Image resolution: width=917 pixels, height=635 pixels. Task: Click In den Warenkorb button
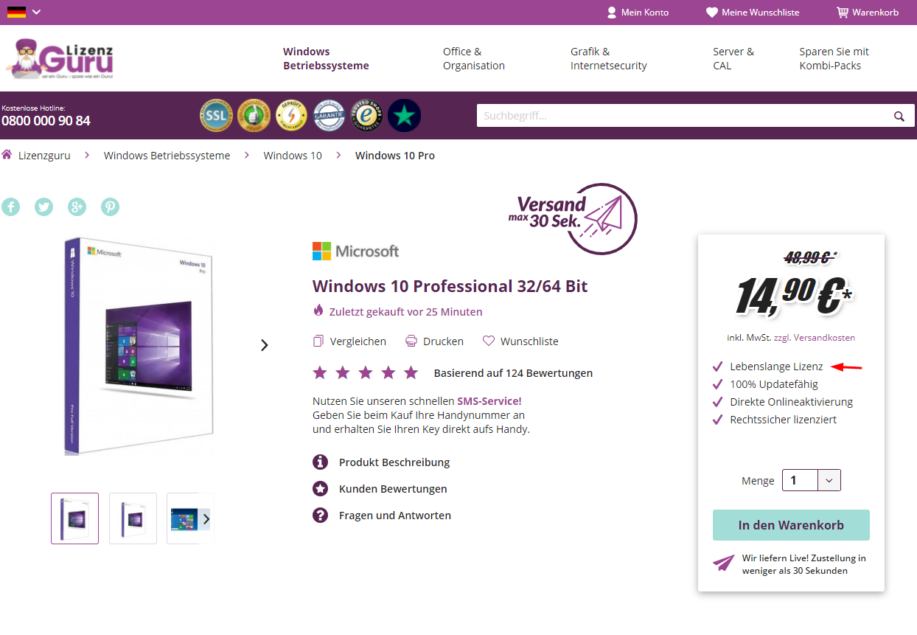coord(791,525)
